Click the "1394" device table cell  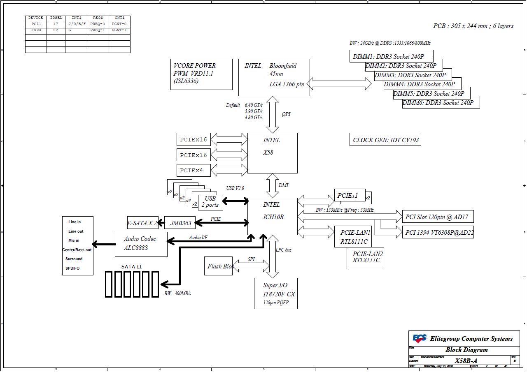coord(36,30)
